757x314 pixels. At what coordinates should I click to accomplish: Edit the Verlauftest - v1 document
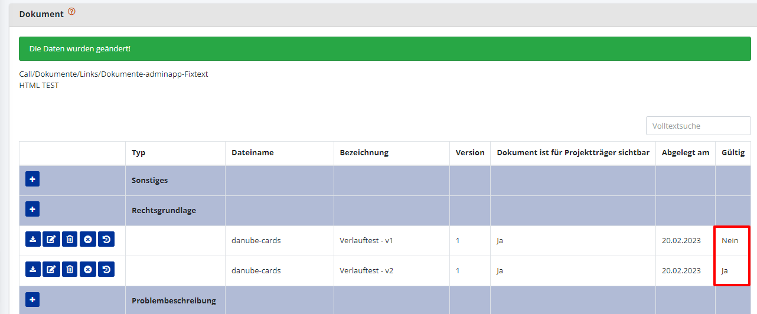click(51, 239)
